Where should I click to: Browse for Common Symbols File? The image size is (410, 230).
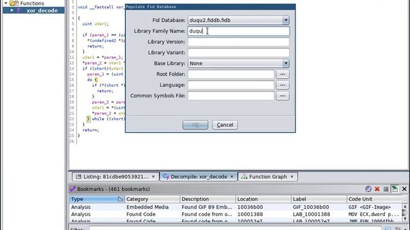pyautogui.click(x=283, y=96)
